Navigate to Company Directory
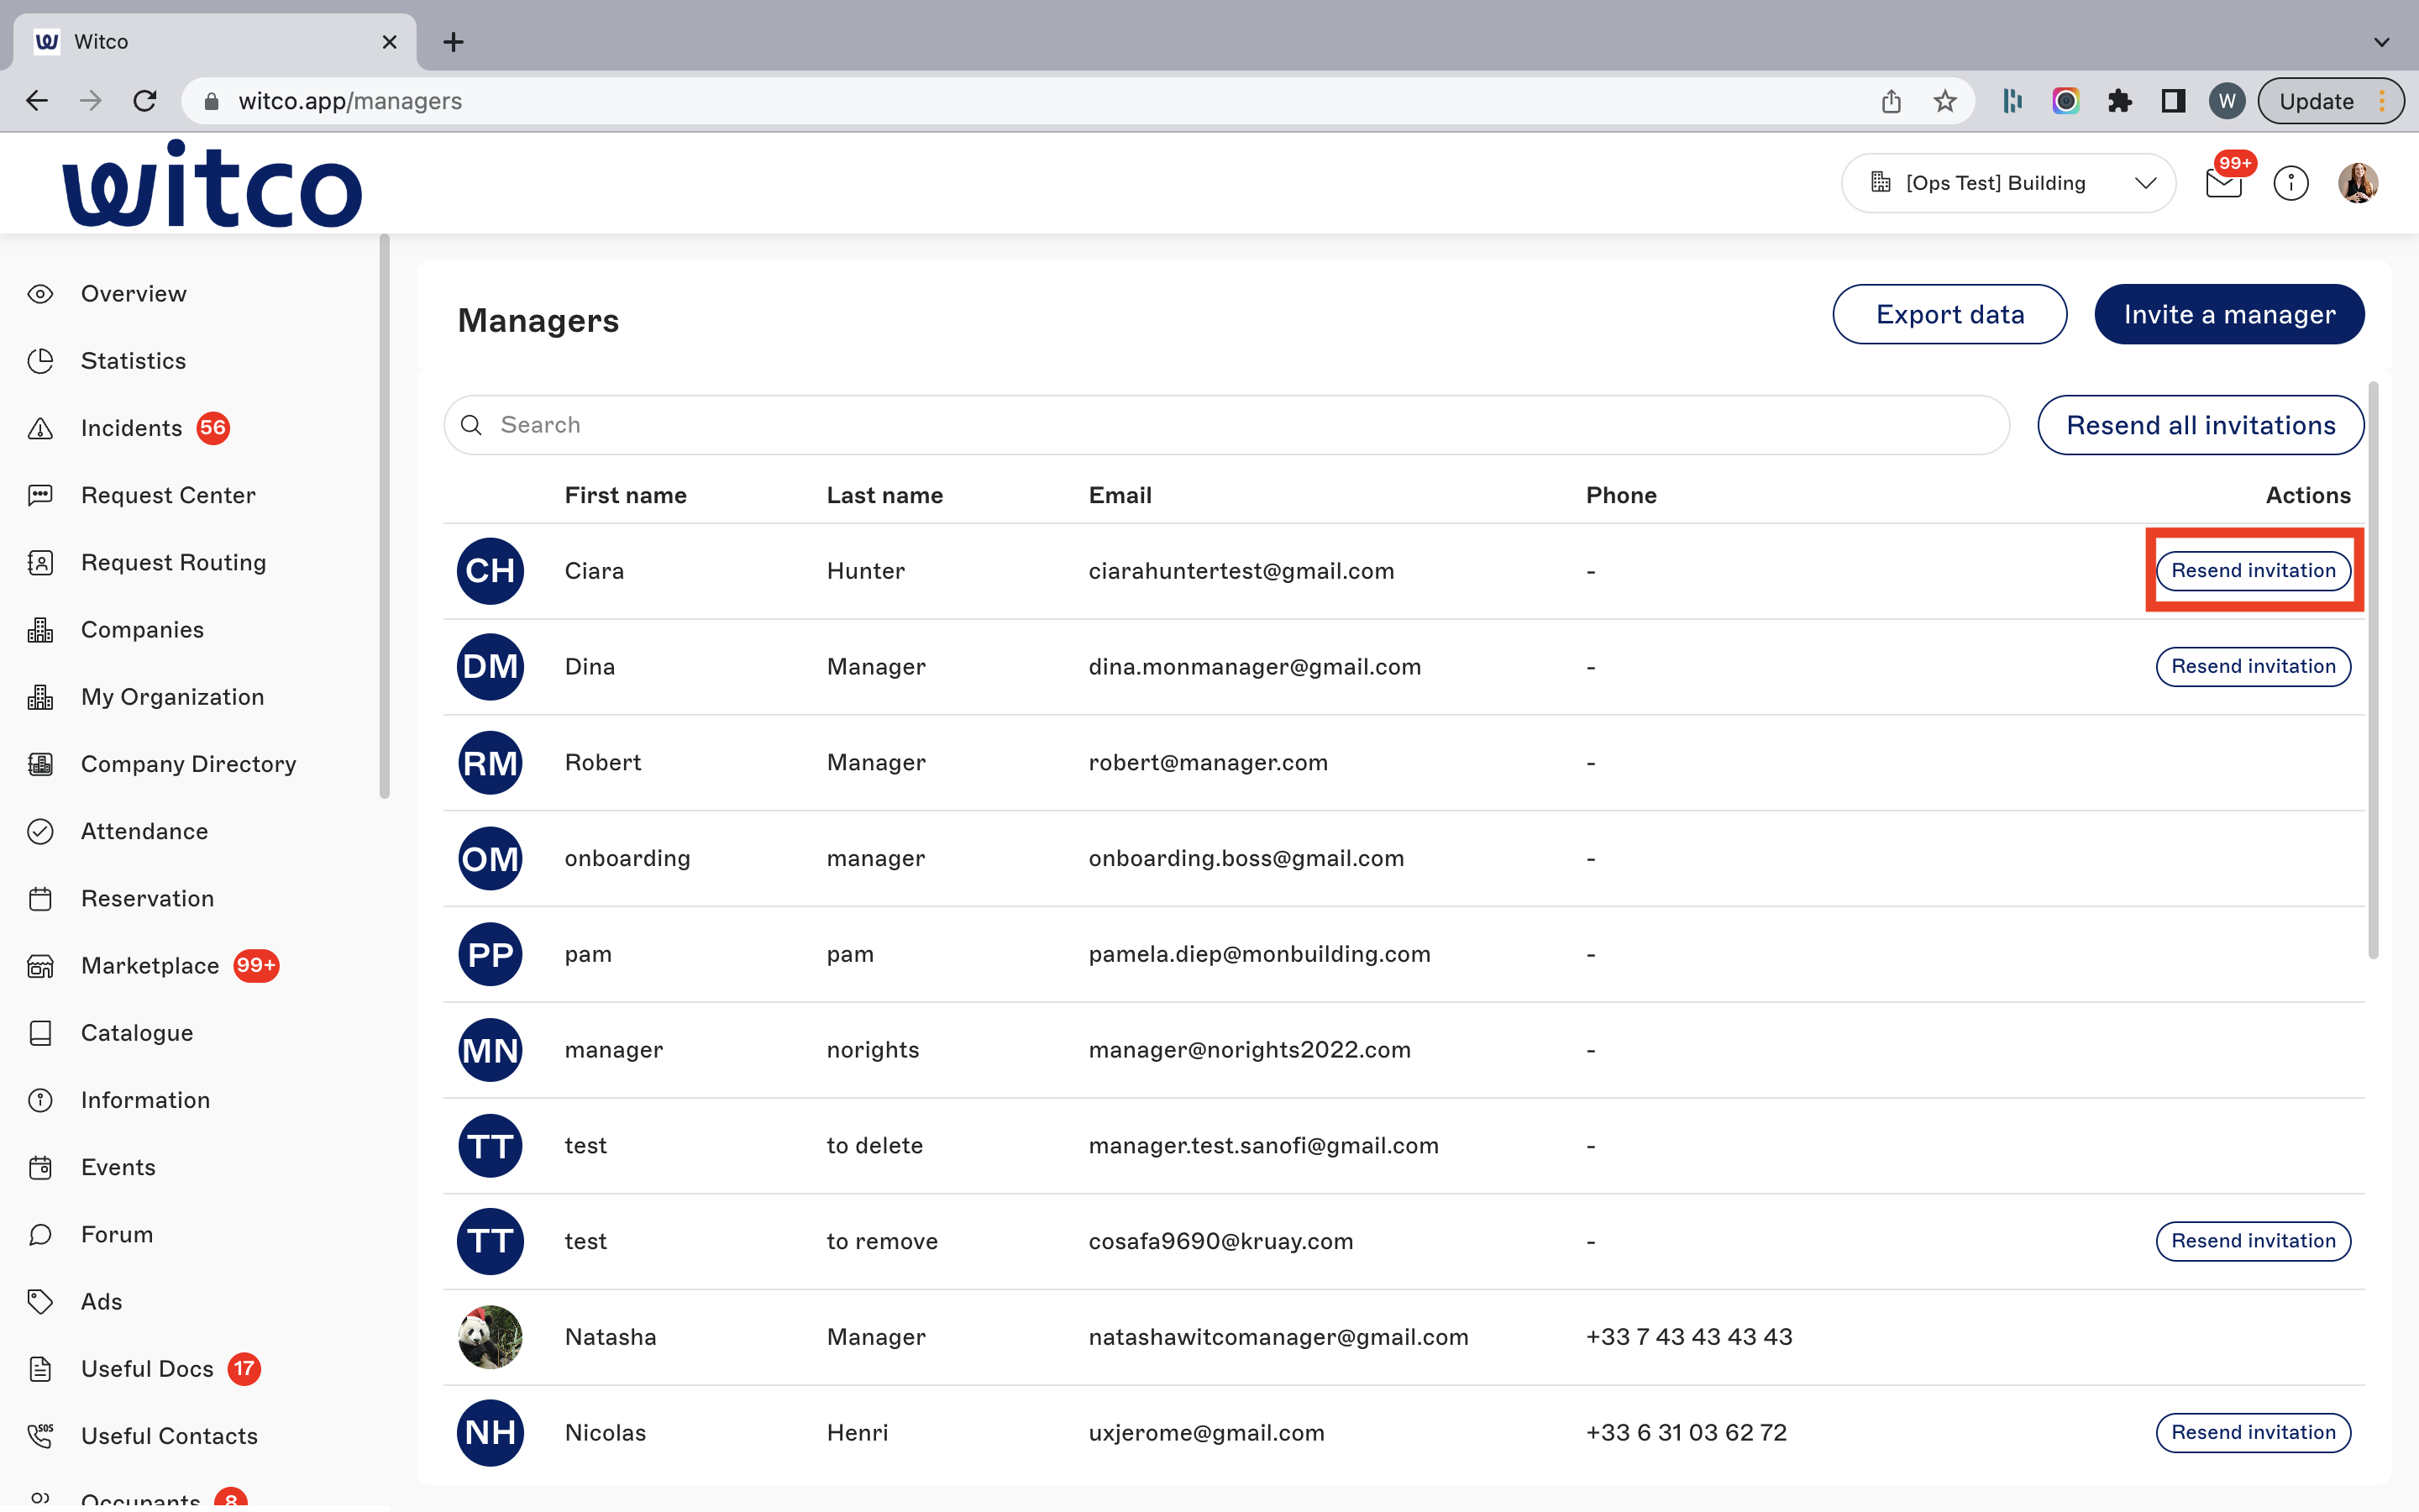 click(x=188, y=764)
